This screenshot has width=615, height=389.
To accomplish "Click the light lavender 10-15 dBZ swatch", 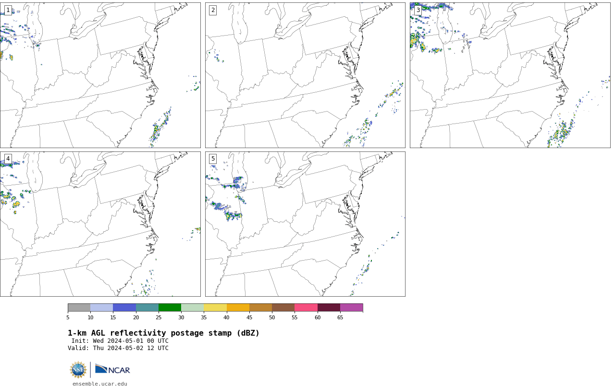I will [x=101, y=308].
